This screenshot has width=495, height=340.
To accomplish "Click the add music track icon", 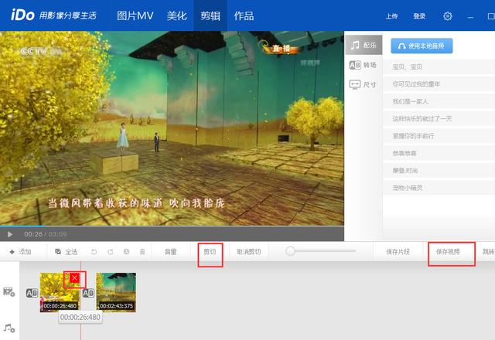I will 9,328.
